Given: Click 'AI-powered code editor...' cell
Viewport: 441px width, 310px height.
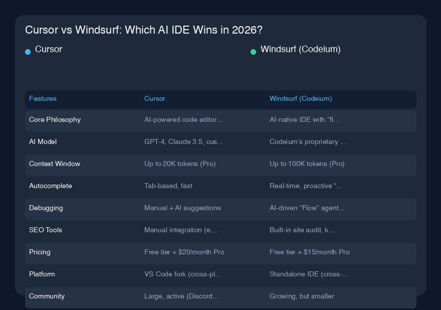Looking at the screenshot, I should 183,120.
